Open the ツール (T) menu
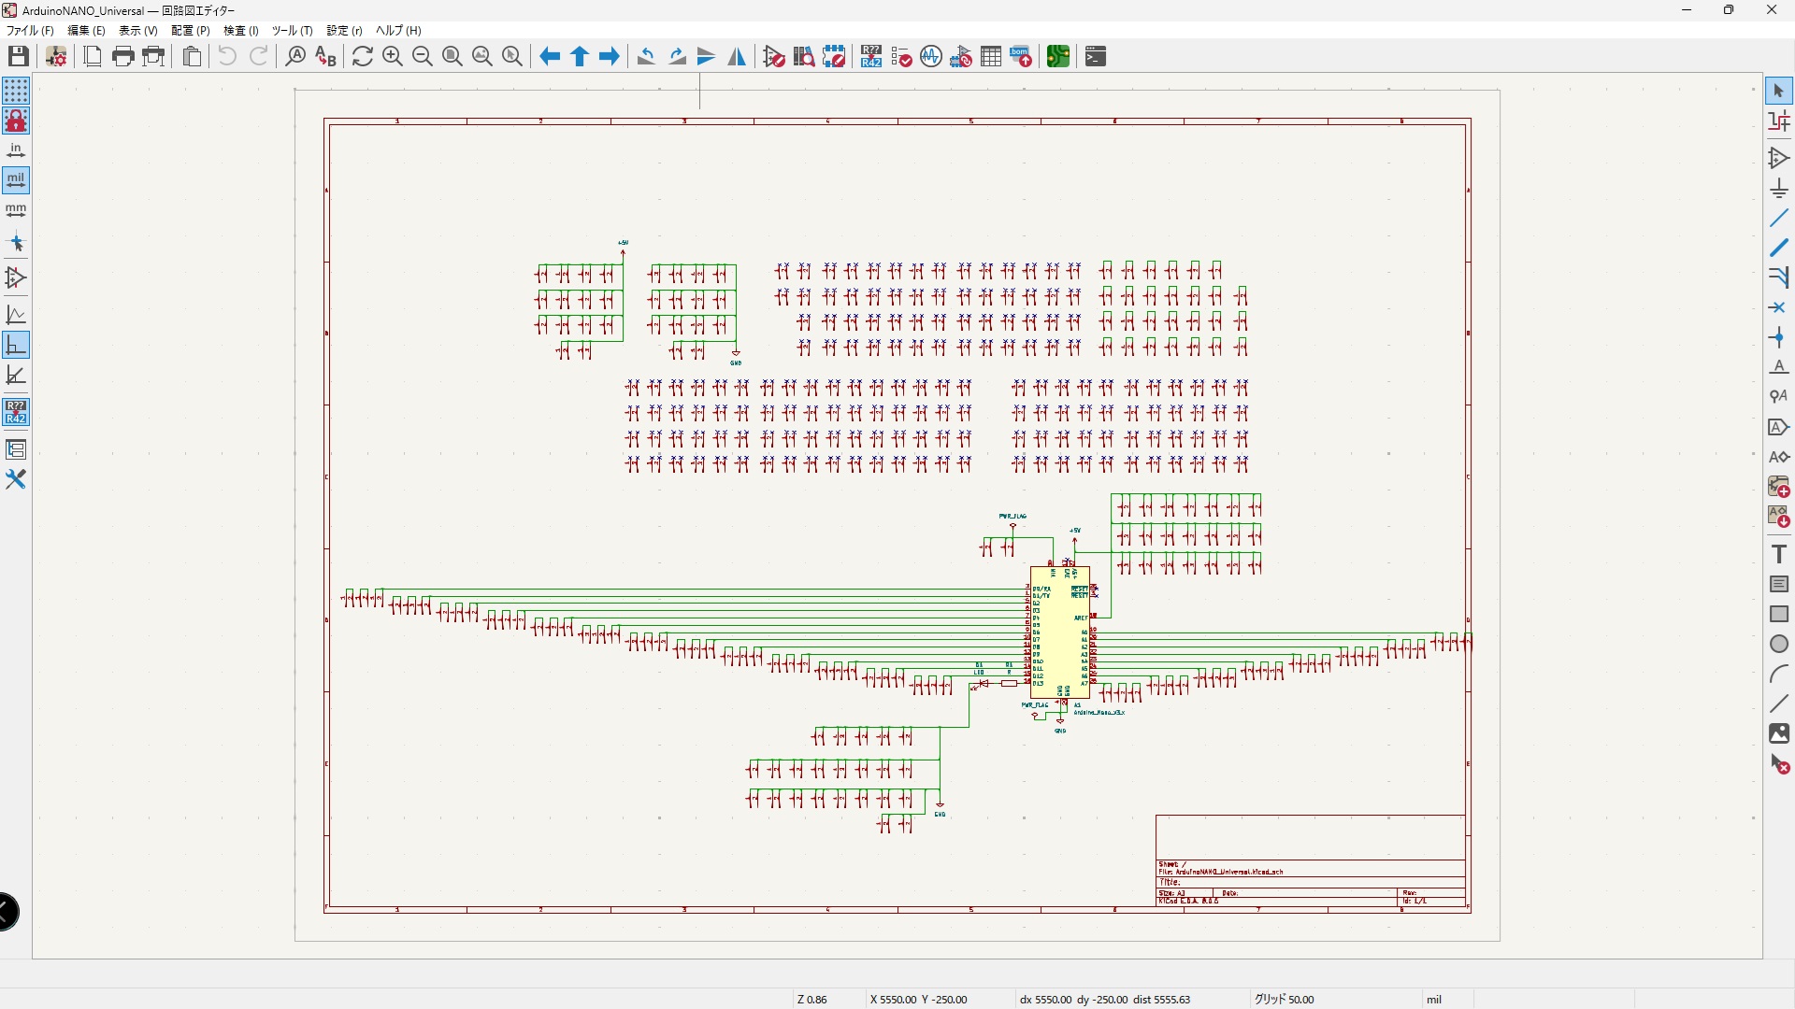The image size is (1795, 1009). 292,31
